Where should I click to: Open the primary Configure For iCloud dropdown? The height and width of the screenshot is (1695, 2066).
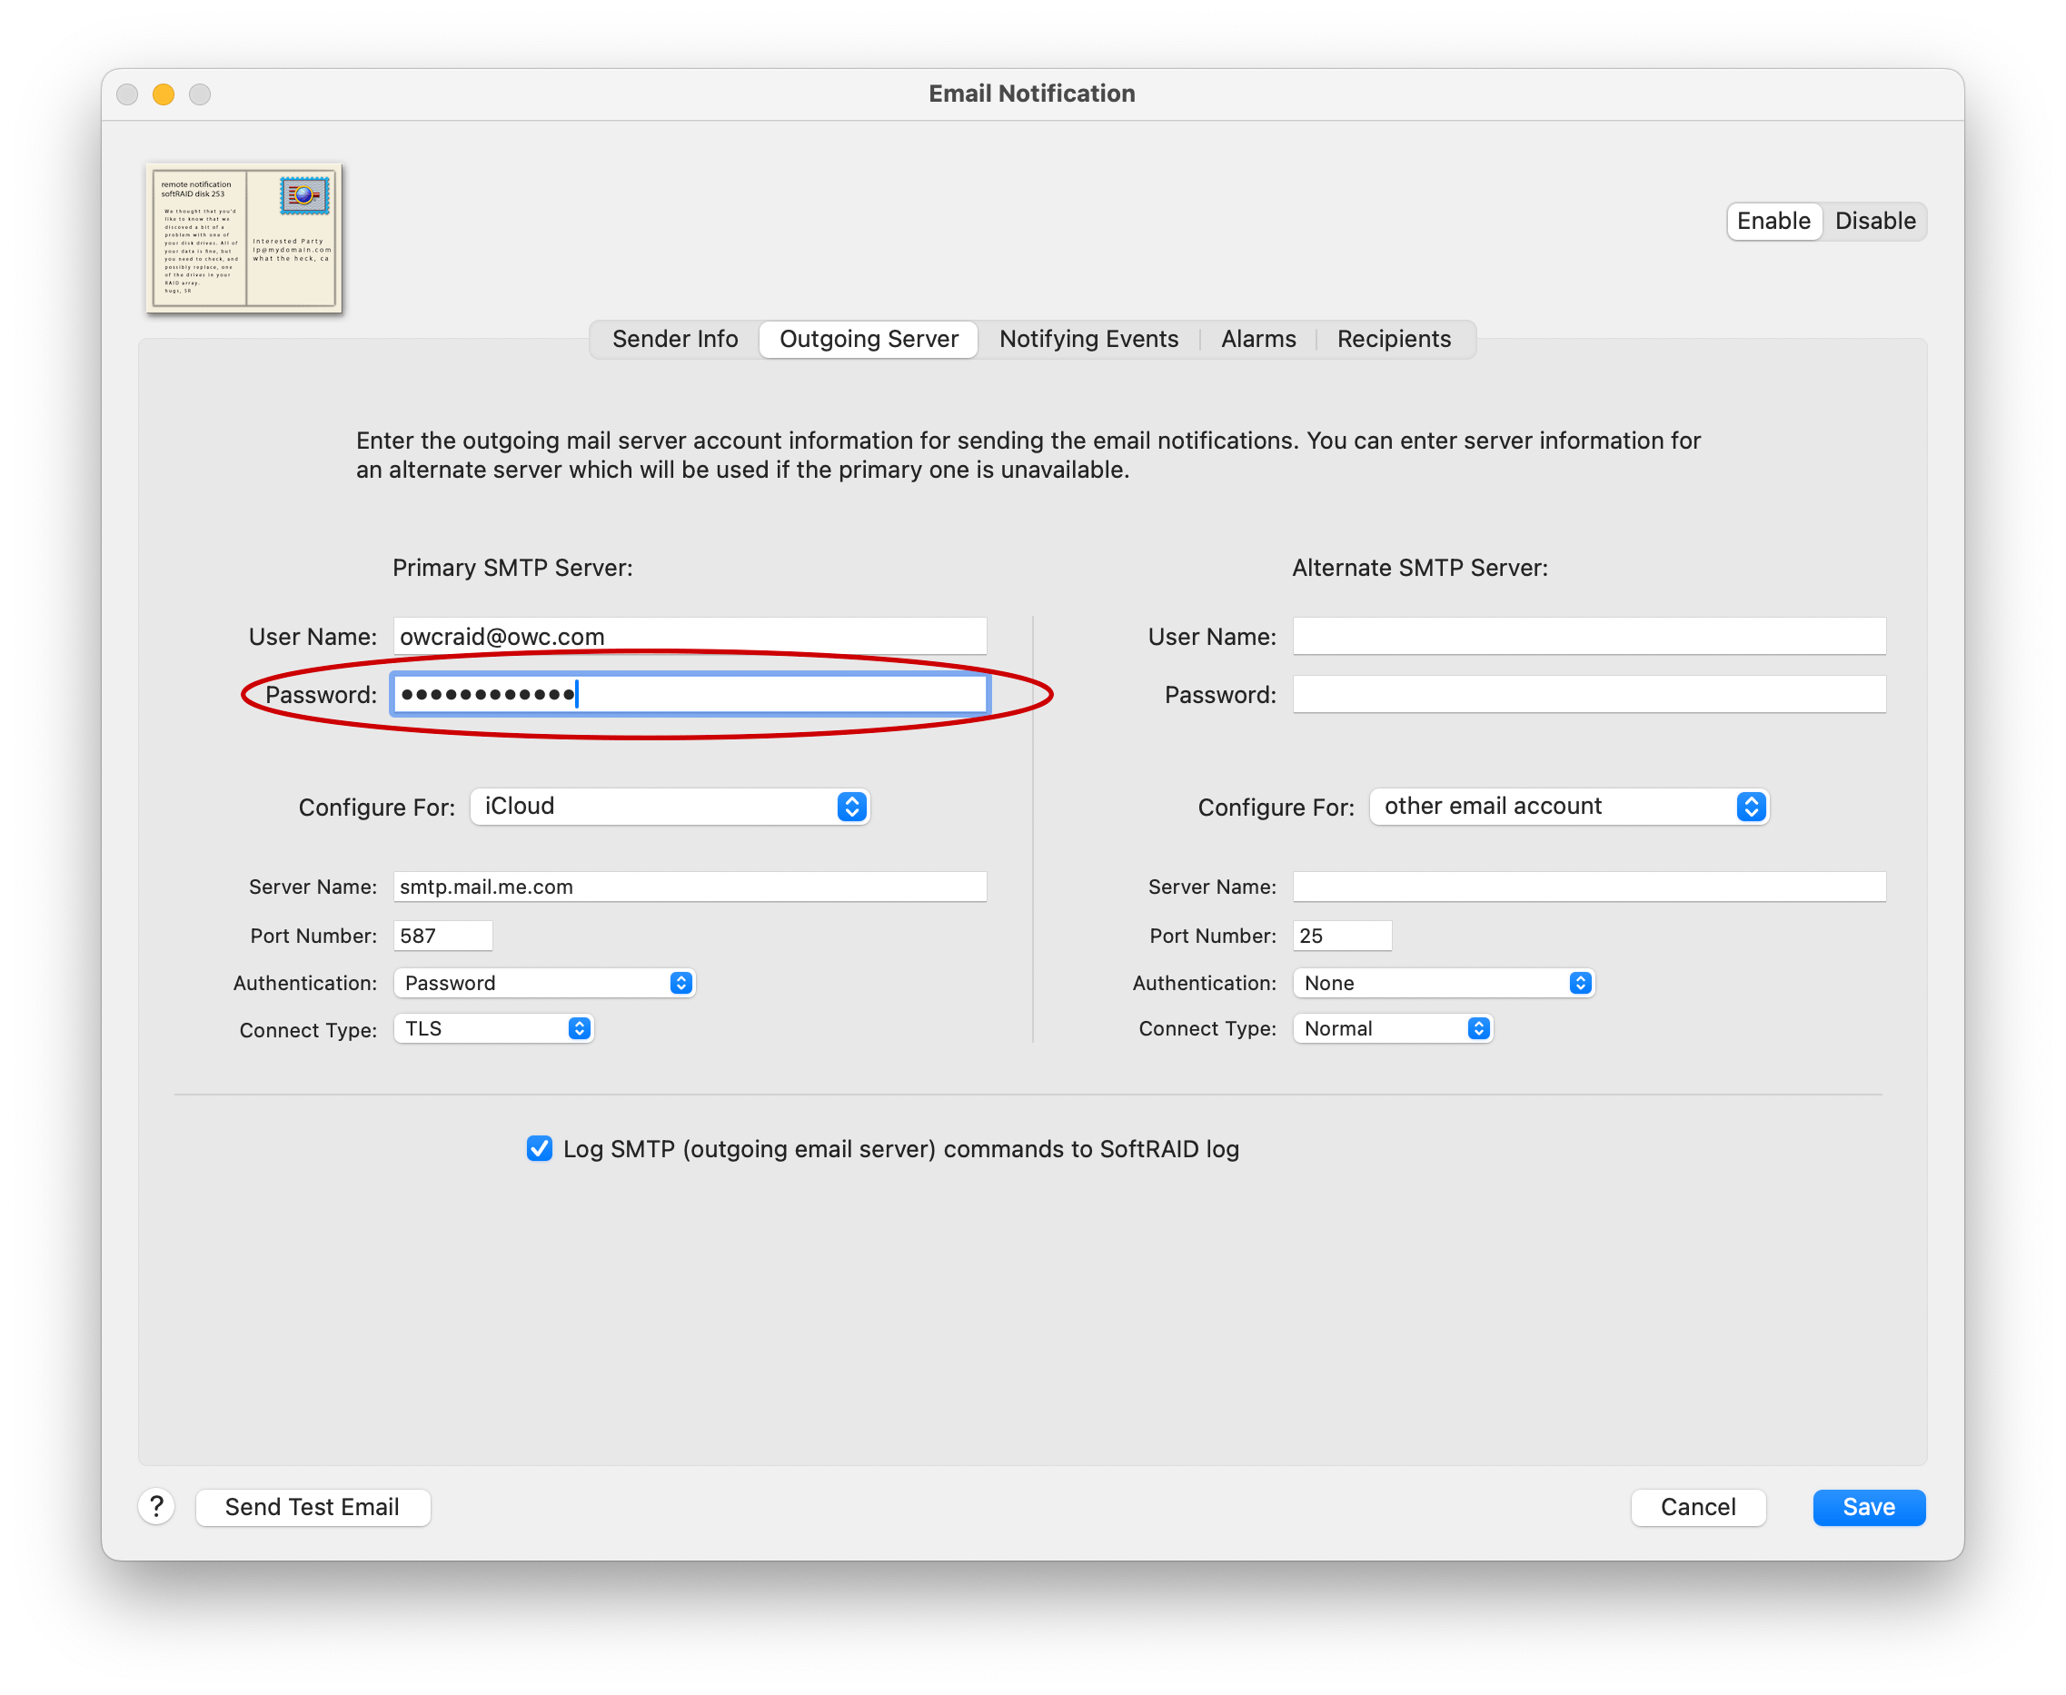(x=670, y=807)
